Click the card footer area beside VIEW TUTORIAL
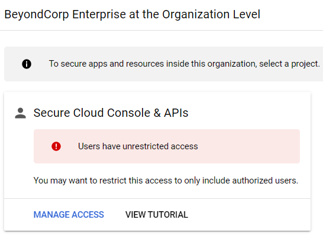The image size is (323, 236). tap(249, 215)
